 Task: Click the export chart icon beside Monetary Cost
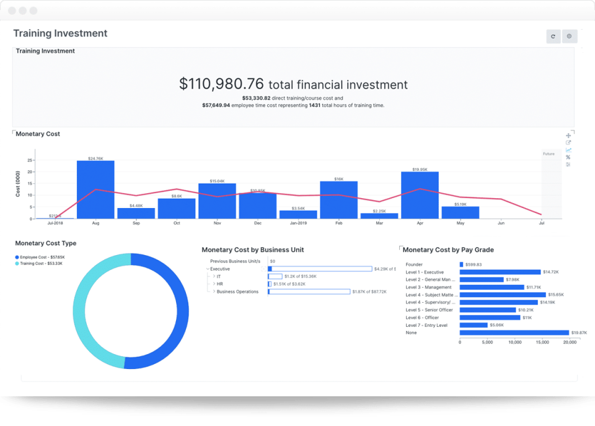pos(568,142)
